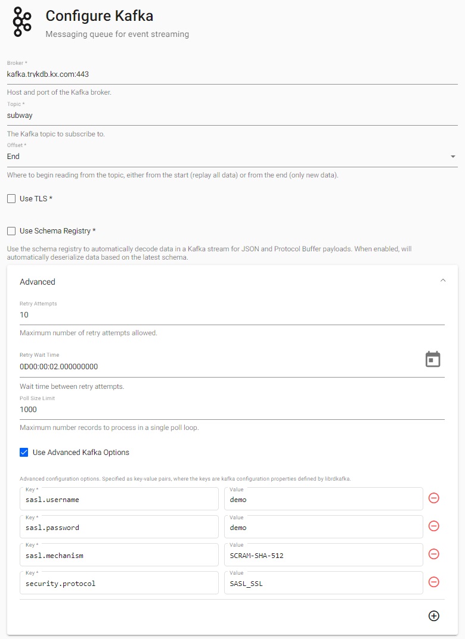Viewport: 465px width, 639px height.
Task: Click the Configure Kafka heading
Action: (x=100, y=16)
